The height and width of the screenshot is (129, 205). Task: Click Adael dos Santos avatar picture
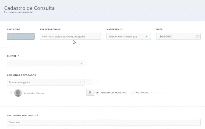[18, 93]
